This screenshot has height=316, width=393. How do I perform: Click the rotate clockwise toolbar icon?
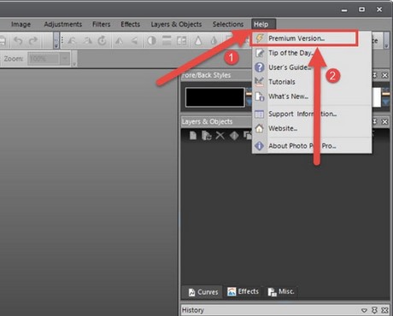click(102, 41)
